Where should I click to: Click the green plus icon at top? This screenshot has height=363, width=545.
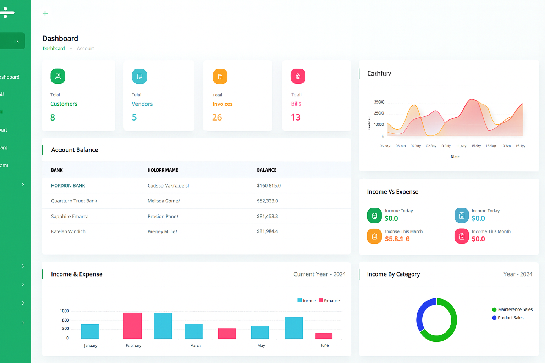45,13
